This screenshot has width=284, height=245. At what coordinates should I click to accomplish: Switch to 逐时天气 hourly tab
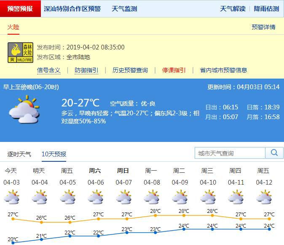19,154
